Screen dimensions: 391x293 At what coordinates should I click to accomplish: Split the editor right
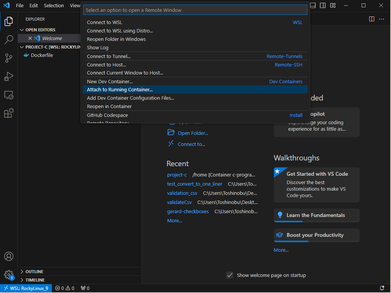click(372, 19)
